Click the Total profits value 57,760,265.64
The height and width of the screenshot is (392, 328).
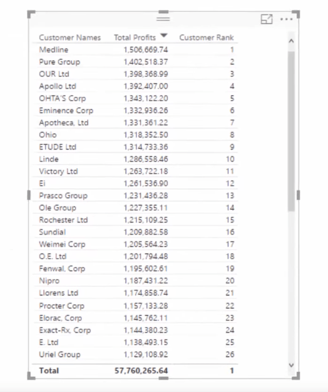141,371
